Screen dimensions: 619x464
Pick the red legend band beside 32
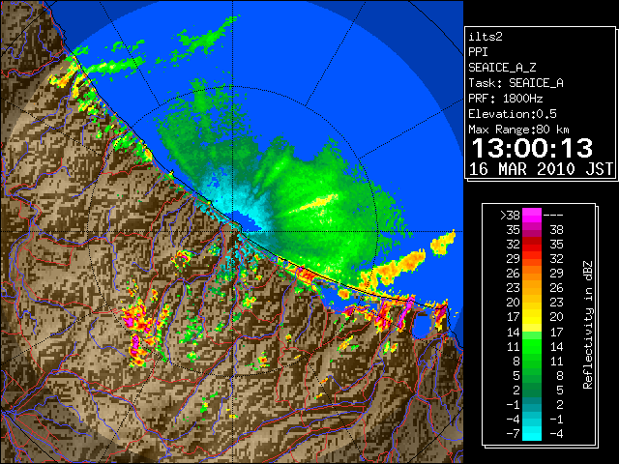532,245
